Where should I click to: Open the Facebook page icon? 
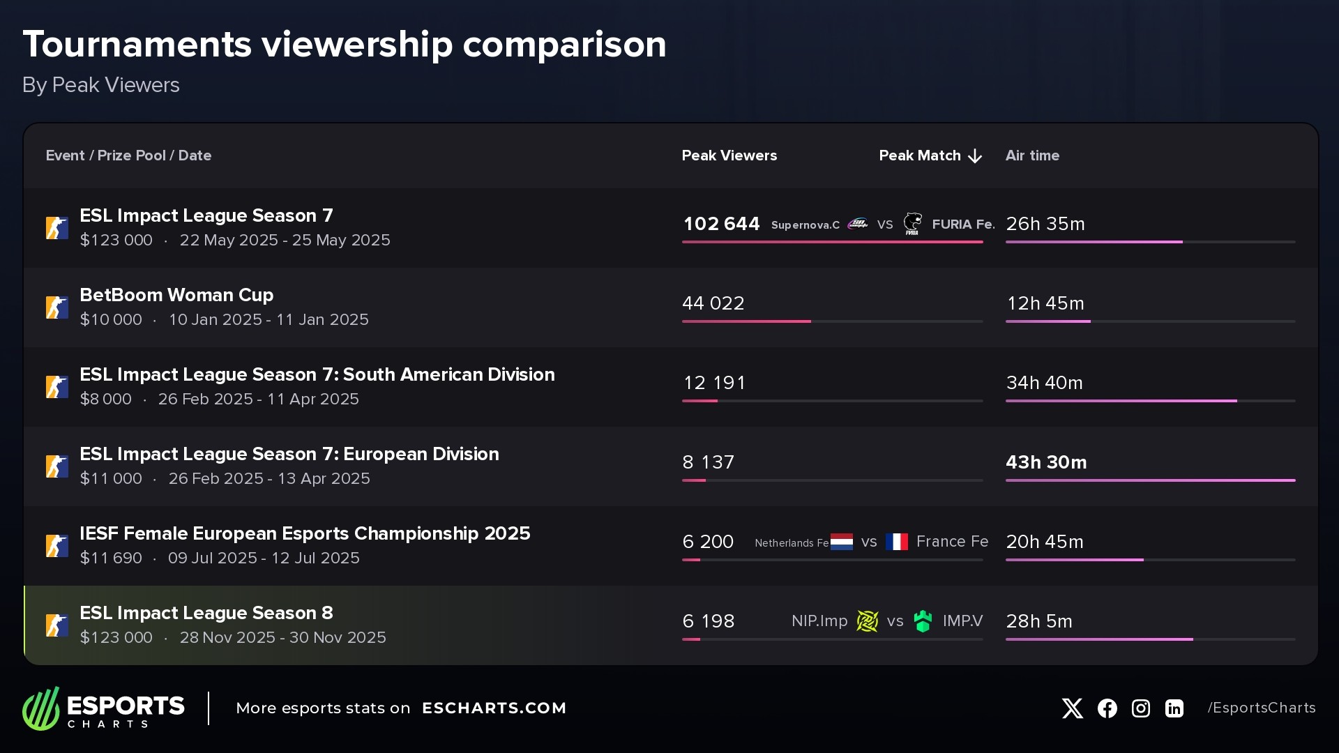point(1107,708)
